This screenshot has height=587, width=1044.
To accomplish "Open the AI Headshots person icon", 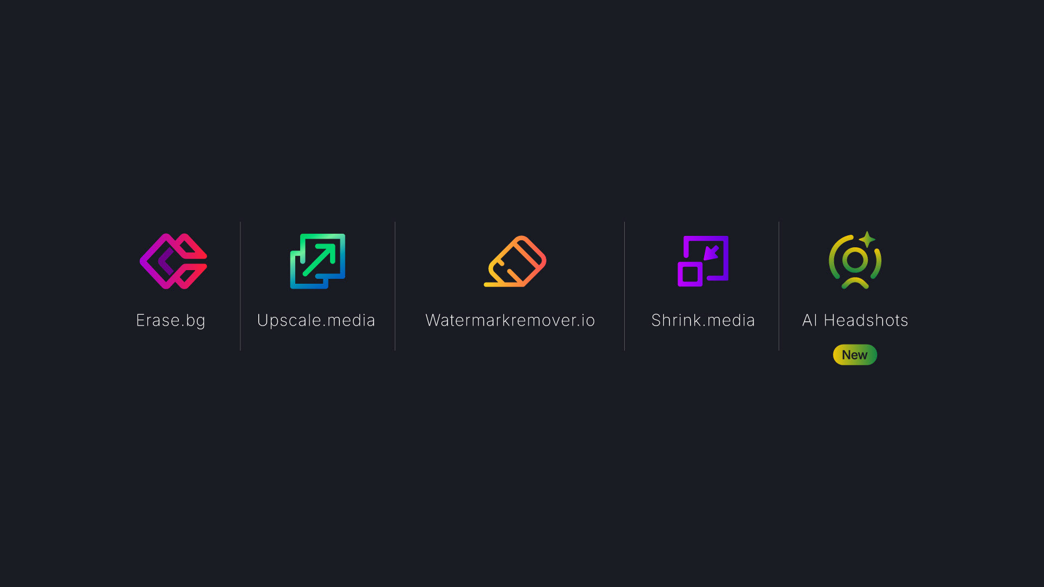I will pyautogui.click(x=855, y=260).
